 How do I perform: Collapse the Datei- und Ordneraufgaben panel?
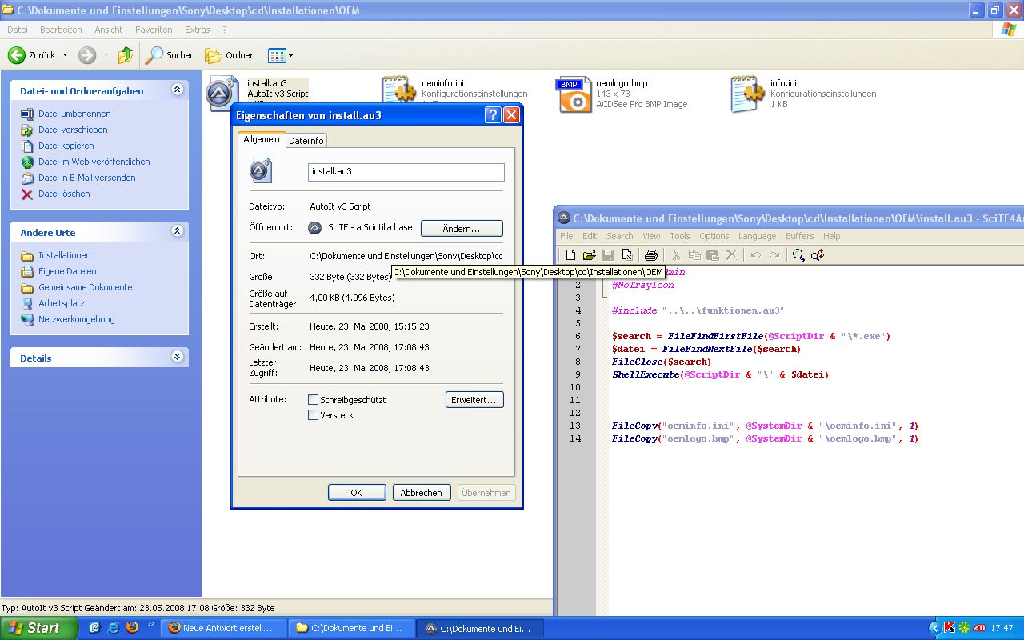(x=177, y=90)
